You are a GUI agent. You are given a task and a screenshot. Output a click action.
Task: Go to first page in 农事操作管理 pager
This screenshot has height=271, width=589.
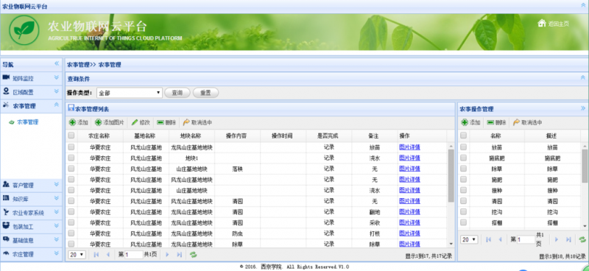click(488, 239)
